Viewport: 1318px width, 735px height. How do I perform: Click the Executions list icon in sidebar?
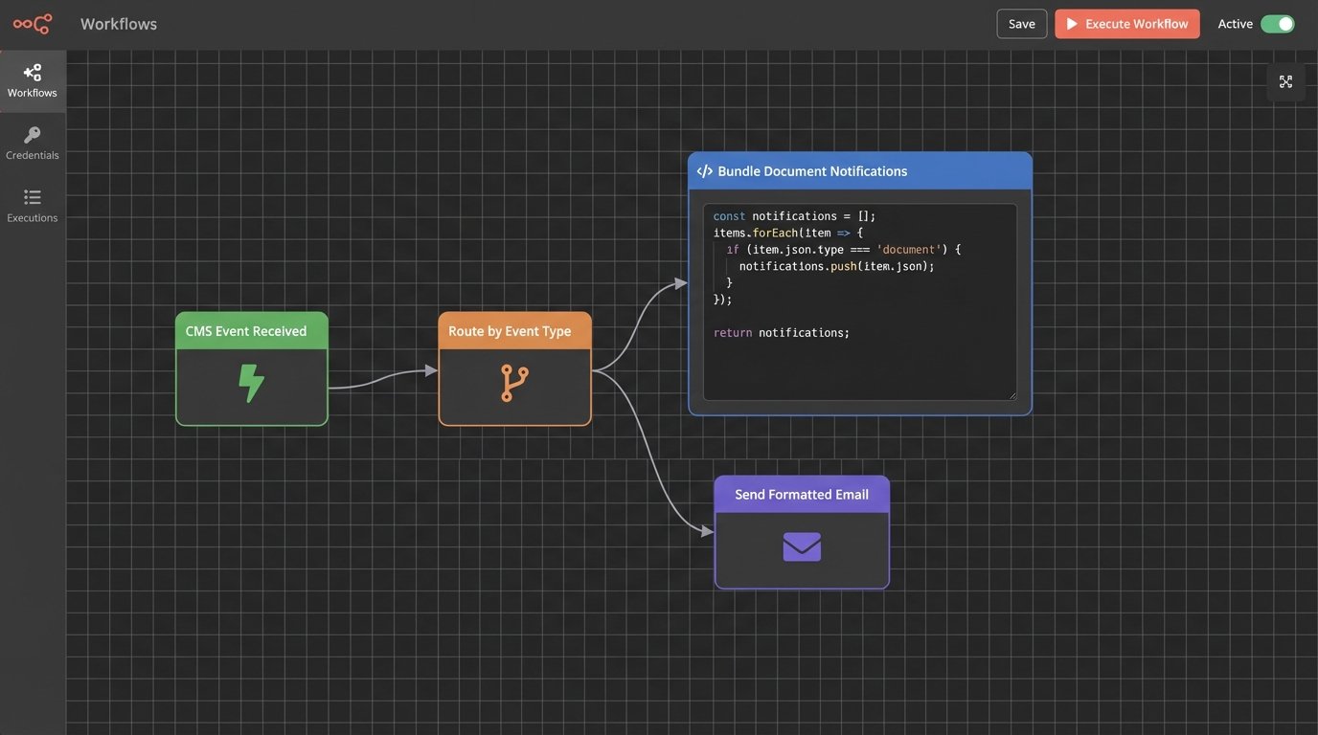pyautogui.click(x=32, y=196)
